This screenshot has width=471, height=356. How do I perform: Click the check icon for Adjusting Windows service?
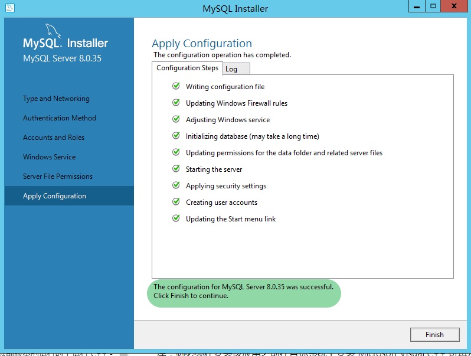point(176,119)
